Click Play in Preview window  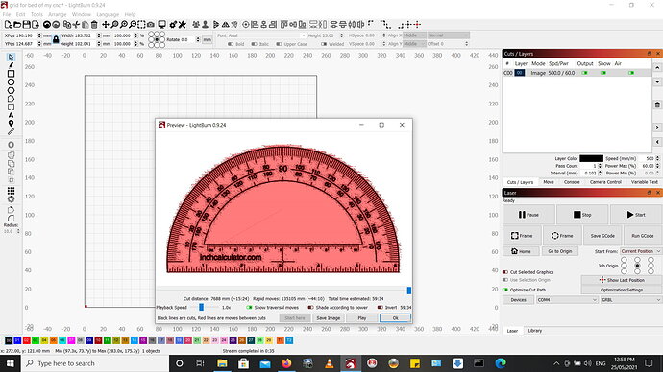tap(362, 318)
